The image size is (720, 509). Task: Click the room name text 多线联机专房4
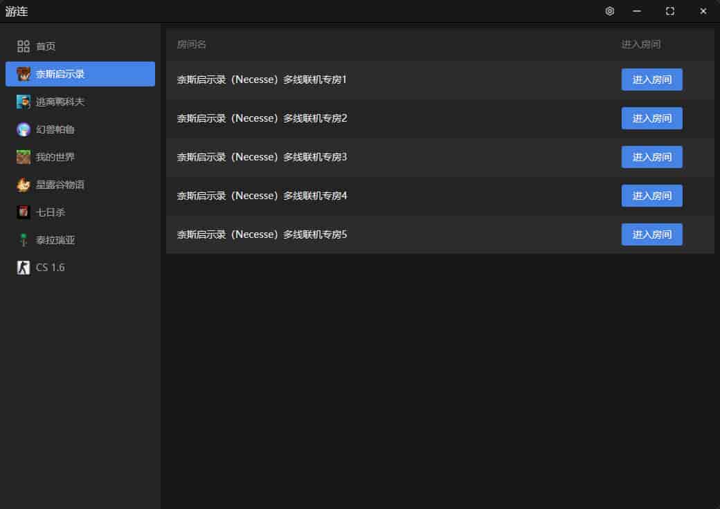(x=262, y=196)
